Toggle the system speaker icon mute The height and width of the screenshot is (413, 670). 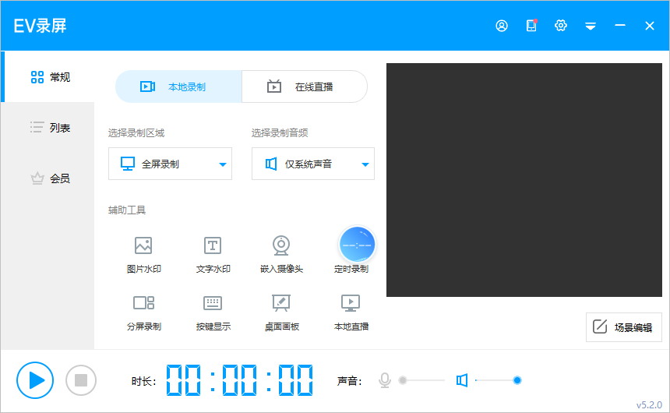coord(462,380)
